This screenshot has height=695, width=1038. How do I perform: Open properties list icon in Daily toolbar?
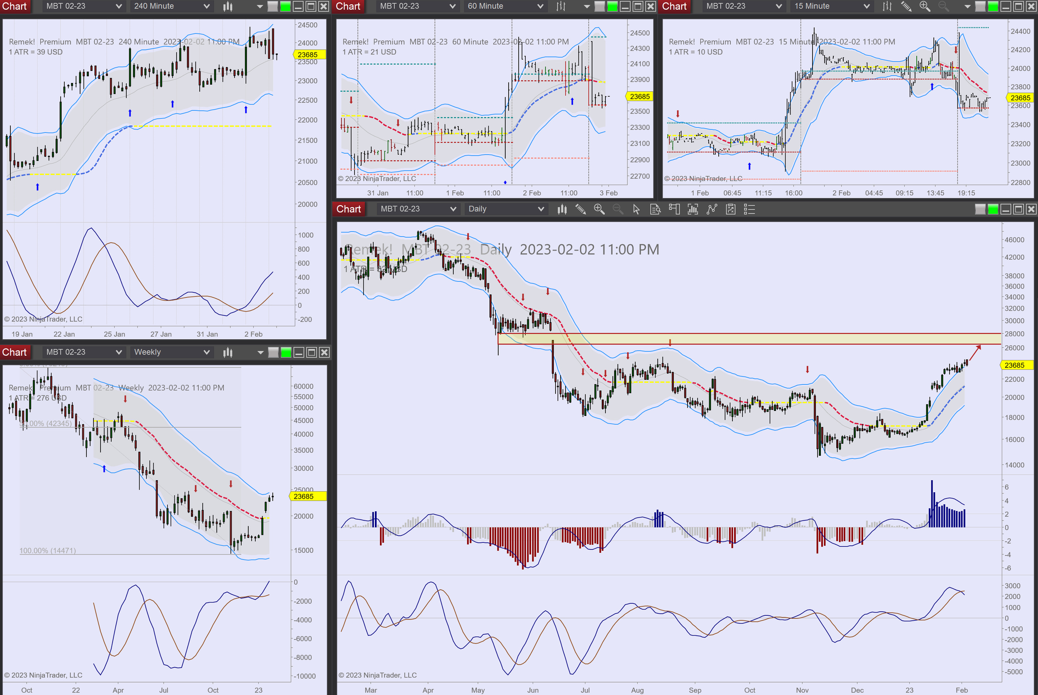[749, 209]
